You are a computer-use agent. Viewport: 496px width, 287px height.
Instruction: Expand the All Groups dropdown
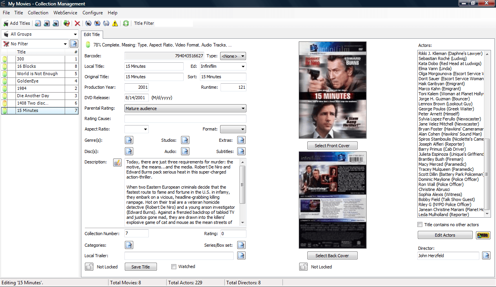(x=75, y=34)
